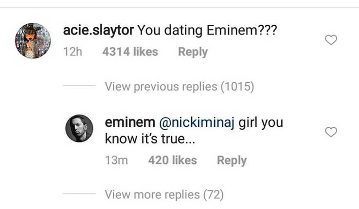View the 420 likes list
Screen dimensions: 359x209
(172, 160)
